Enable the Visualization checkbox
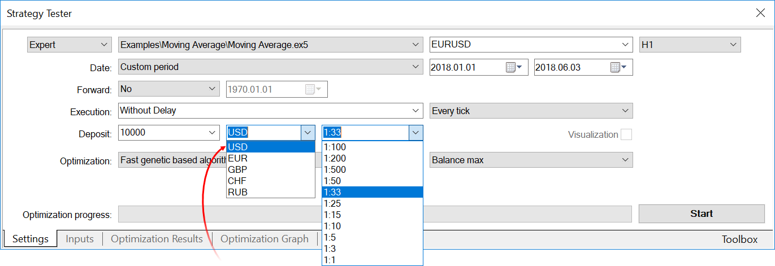The image size is (775, 266). tap(626, 134)
